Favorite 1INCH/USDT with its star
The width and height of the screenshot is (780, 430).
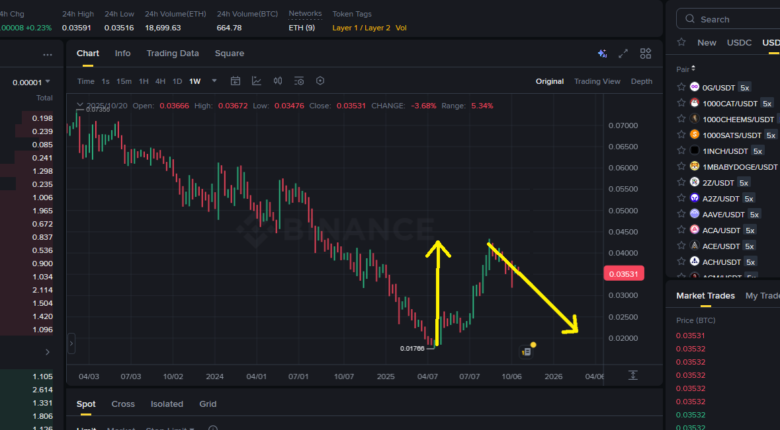[x=681, y=151]
